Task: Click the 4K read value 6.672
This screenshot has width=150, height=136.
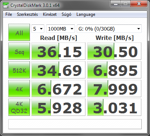Action: point(58,89)
